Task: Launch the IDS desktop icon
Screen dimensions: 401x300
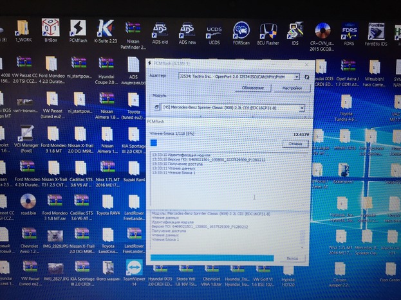Action: [295, 31]
